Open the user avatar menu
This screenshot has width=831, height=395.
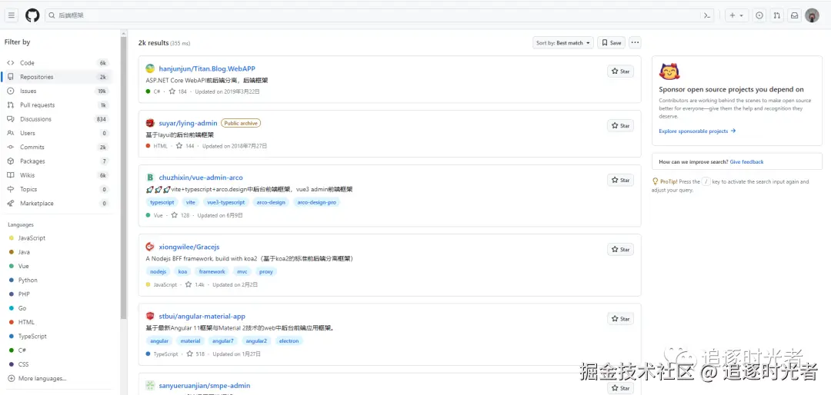tap(812, 15)
